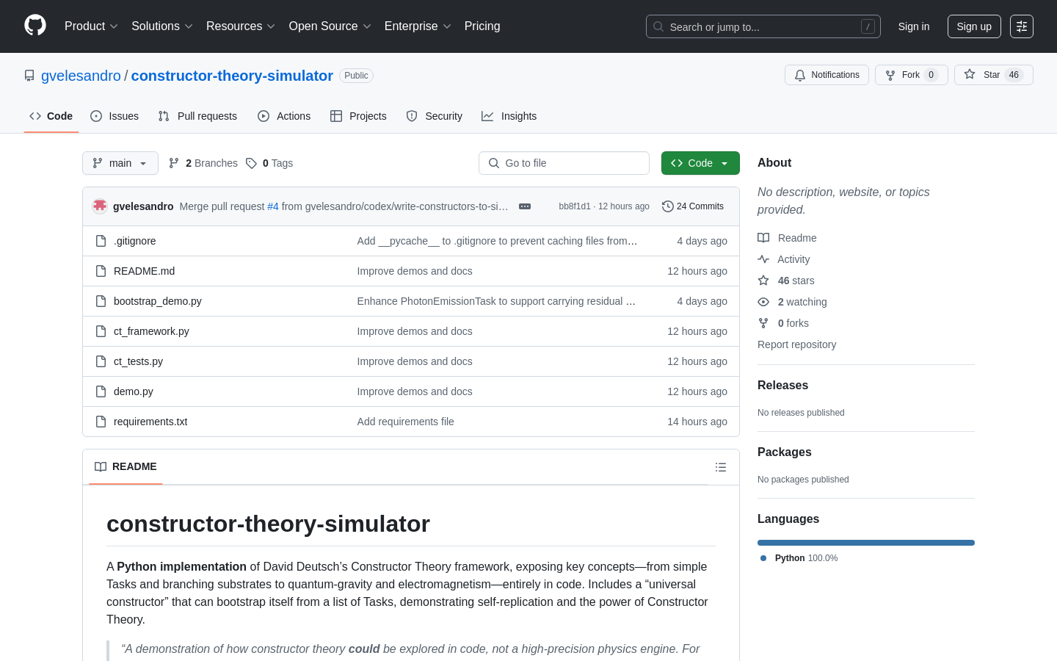The height and width of the screenshot is (661, 1057).
Task: View the 0 Tags list
Action: (269, 163)
